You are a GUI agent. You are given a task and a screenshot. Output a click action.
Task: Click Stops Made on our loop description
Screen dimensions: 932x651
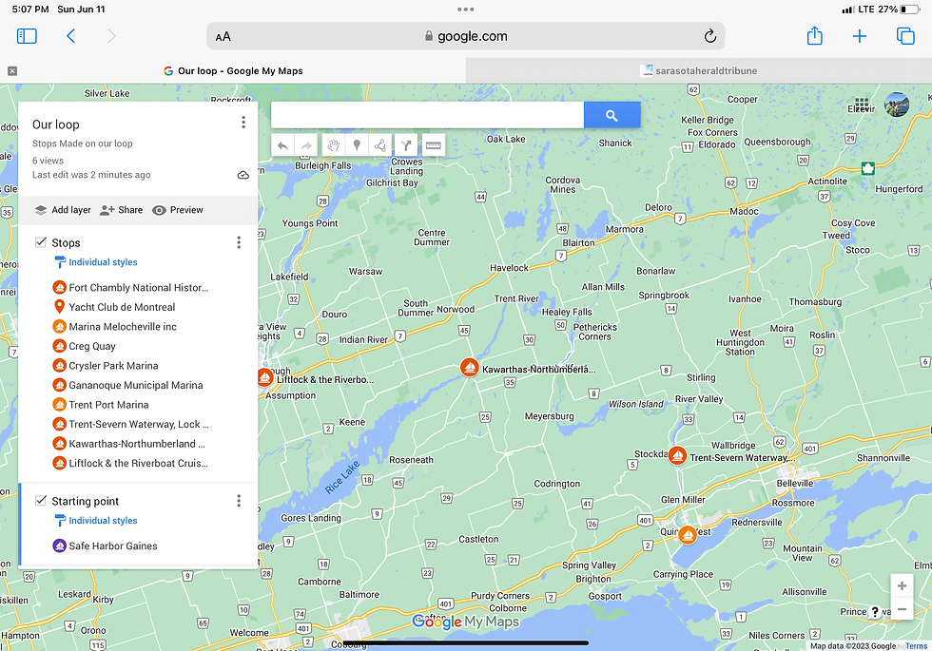[82, 144]
